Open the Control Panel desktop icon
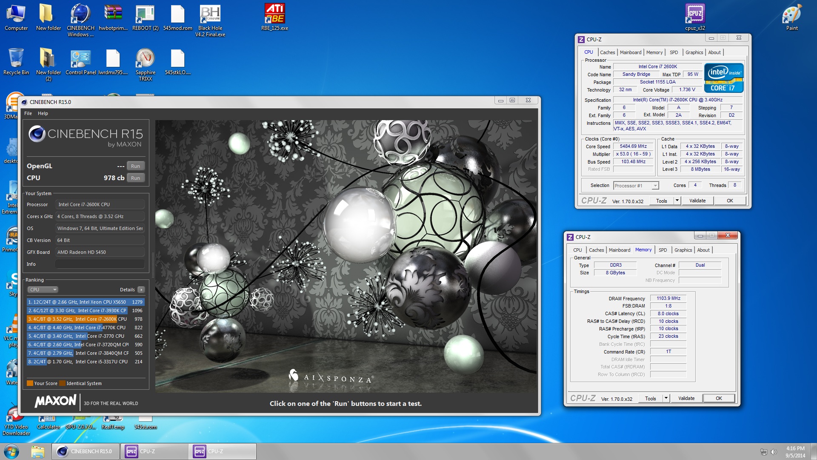This screenshot has width=817, height=460. click(x=80, y=62)
